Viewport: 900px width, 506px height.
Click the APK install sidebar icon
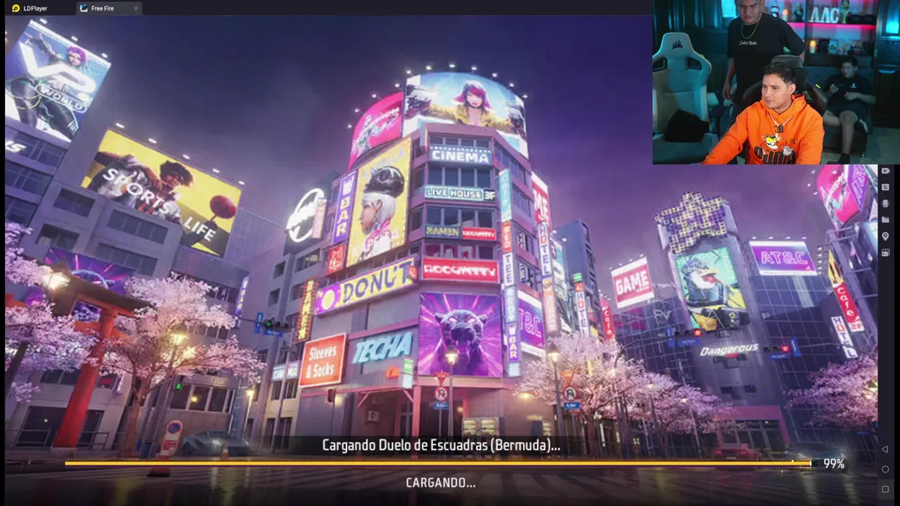tap(885, 203)
